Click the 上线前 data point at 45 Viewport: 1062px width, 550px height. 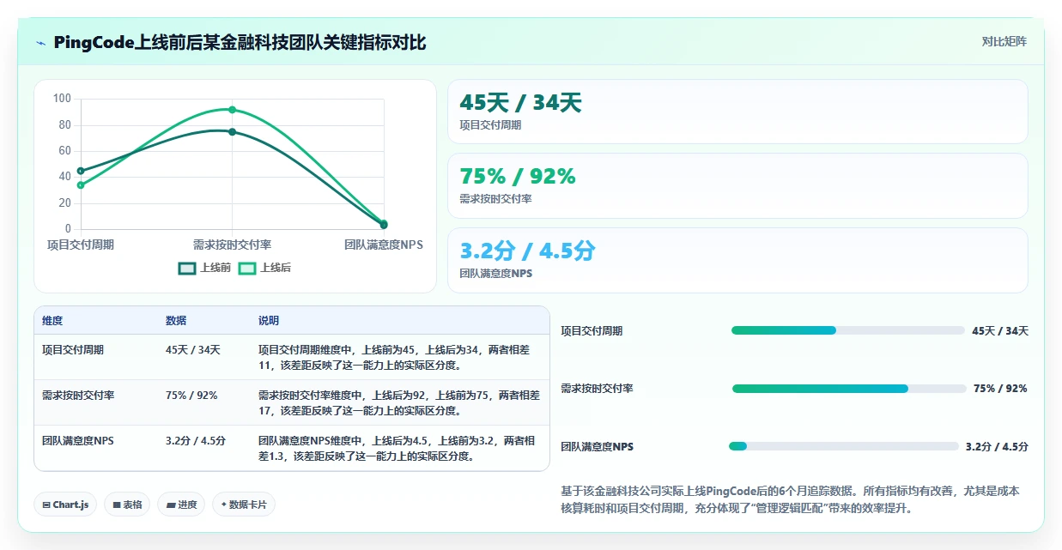point(81,171)
